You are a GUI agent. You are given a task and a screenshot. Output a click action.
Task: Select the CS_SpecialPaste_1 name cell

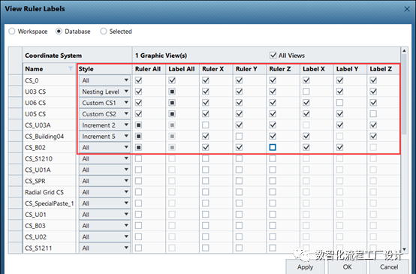coord(50,203)
